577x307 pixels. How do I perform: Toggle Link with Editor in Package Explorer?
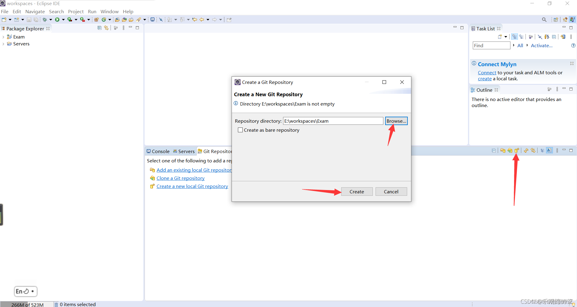pyautogui.click(x=106, y=28)
